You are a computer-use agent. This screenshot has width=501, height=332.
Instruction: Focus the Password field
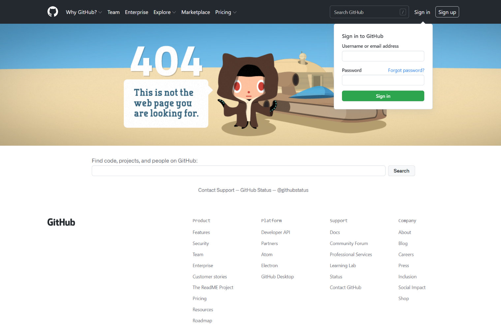click(383, 80)
